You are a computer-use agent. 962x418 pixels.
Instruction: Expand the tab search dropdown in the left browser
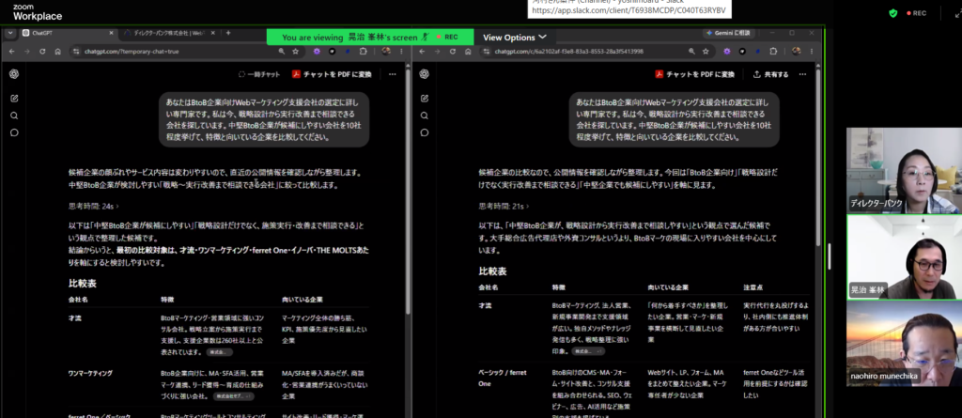pos(9,33)
